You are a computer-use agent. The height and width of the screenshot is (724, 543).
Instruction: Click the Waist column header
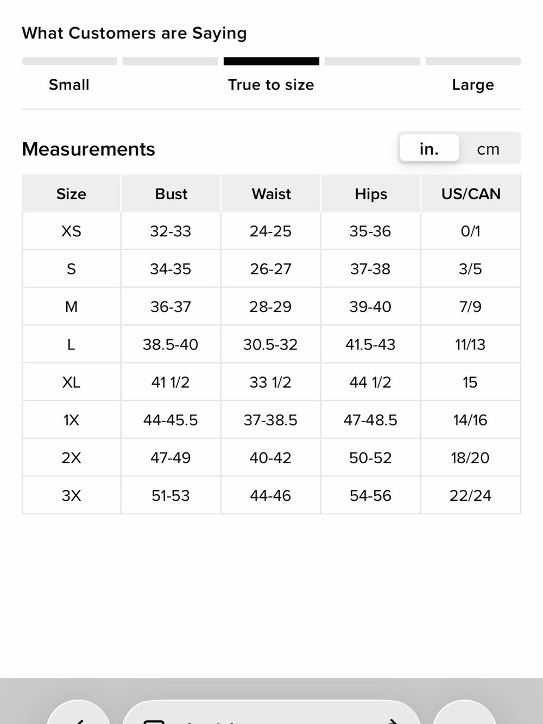[x=271, y=194]
